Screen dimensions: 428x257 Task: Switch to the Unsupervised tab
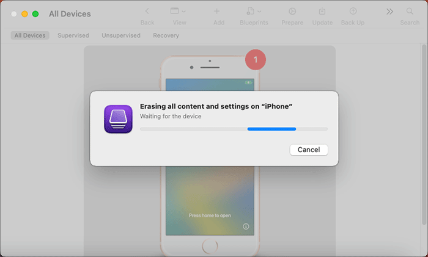[x=121, y=35]
